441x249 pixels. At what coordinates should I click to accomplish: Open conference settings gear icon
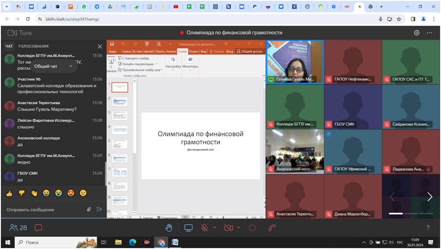point(417,33)
